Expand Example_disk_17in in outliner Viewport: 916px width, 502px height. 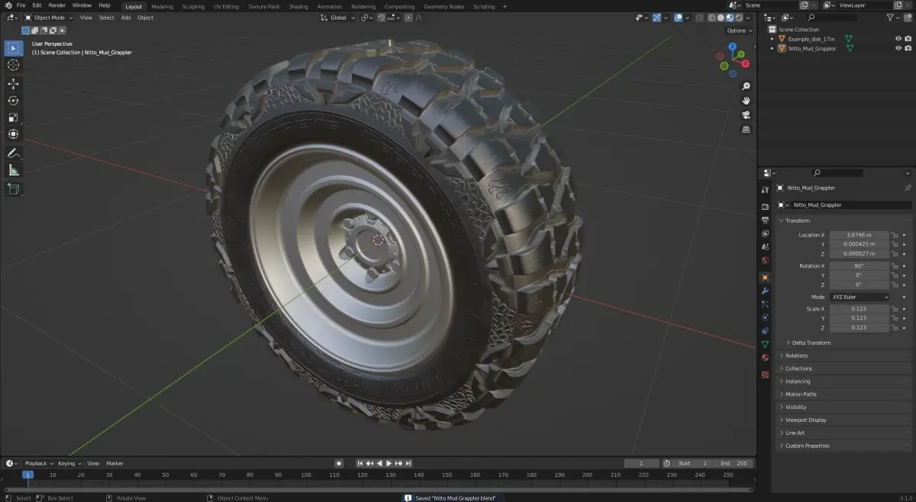772,38
